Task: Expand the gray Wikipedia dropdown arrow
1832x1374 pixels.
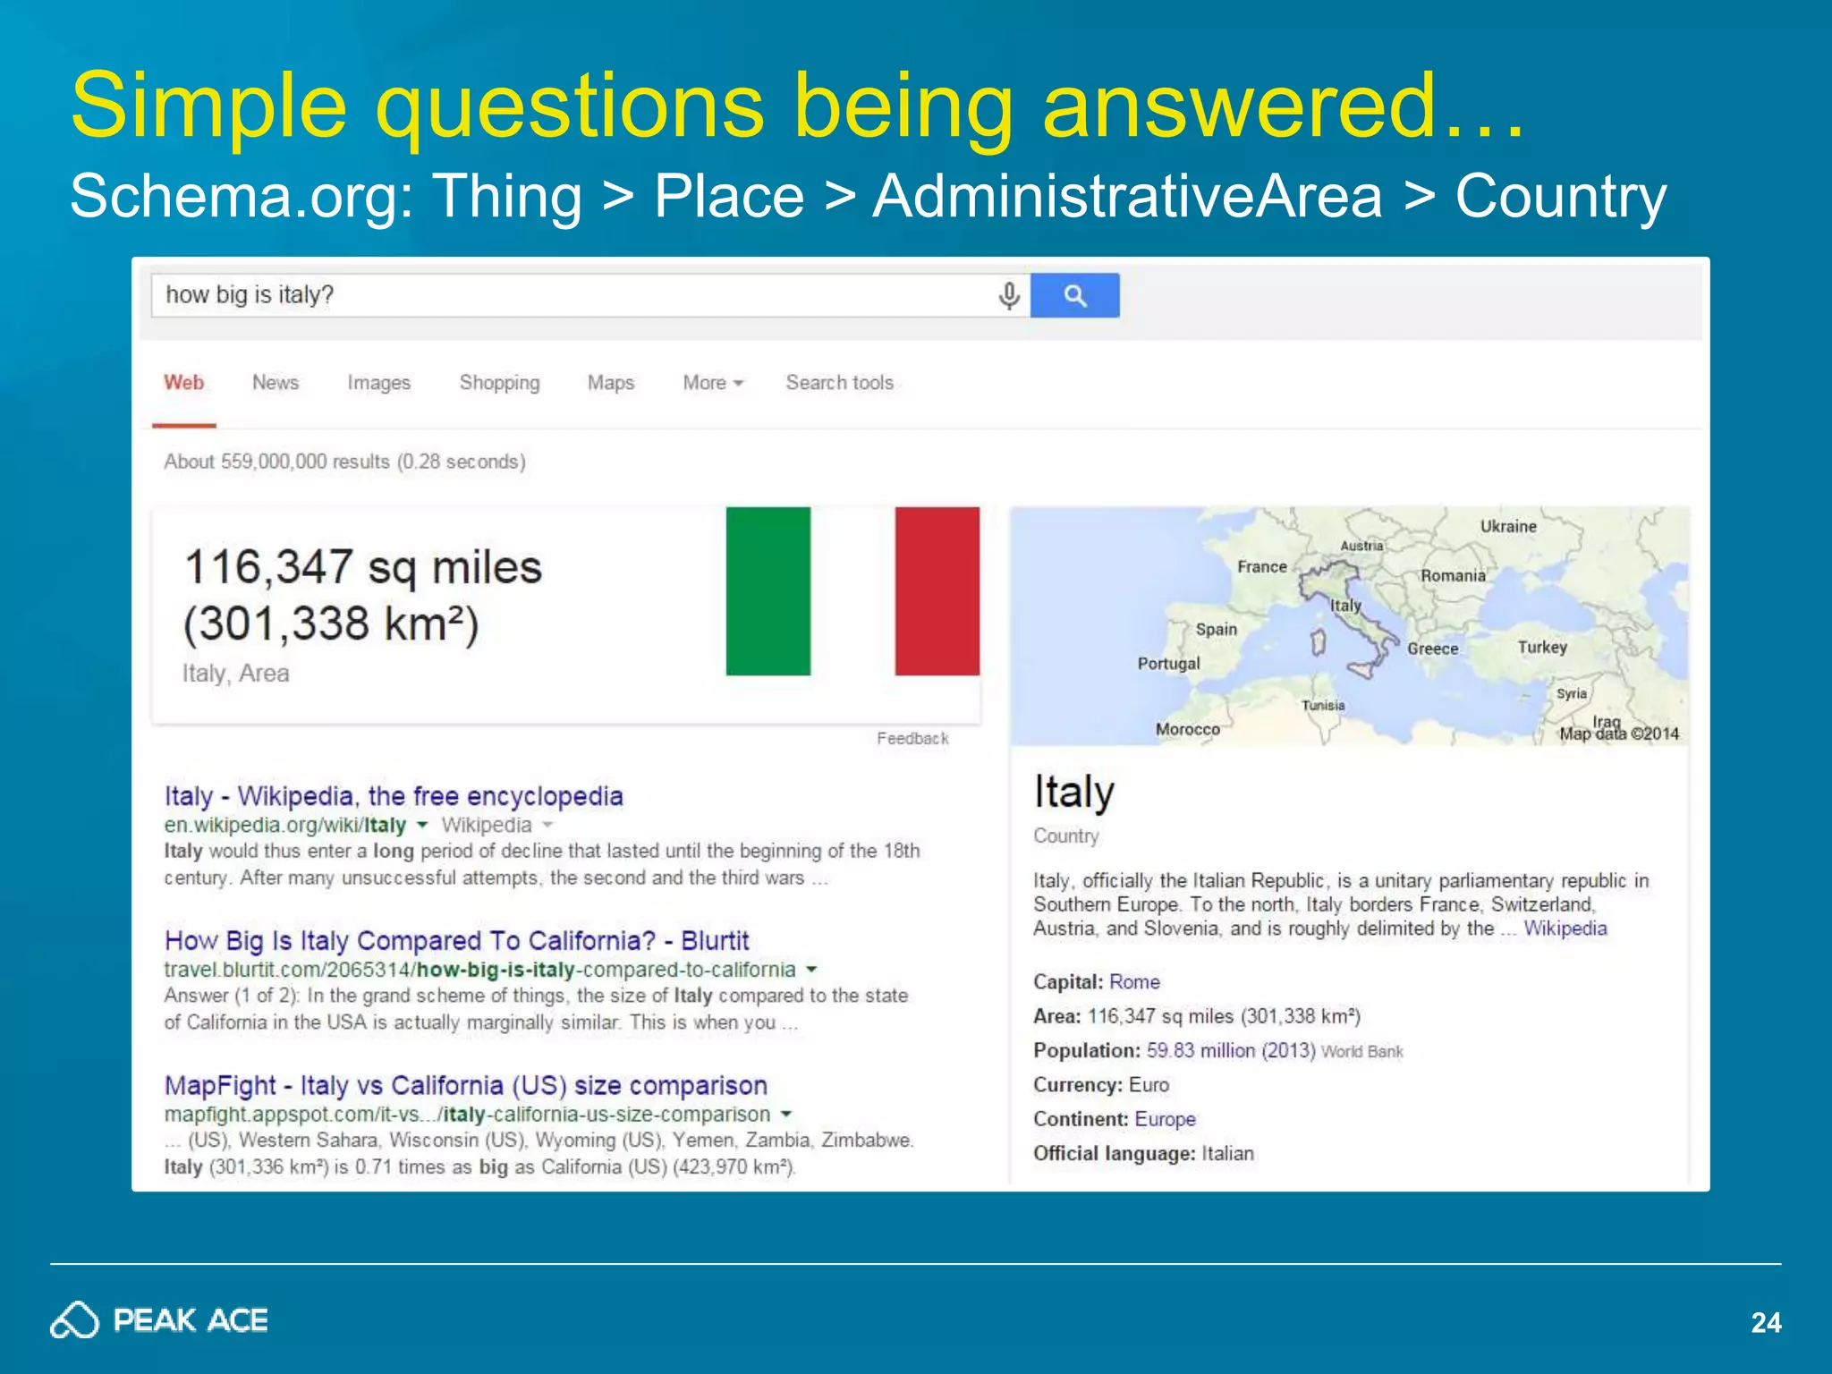Action: point(547,825)
